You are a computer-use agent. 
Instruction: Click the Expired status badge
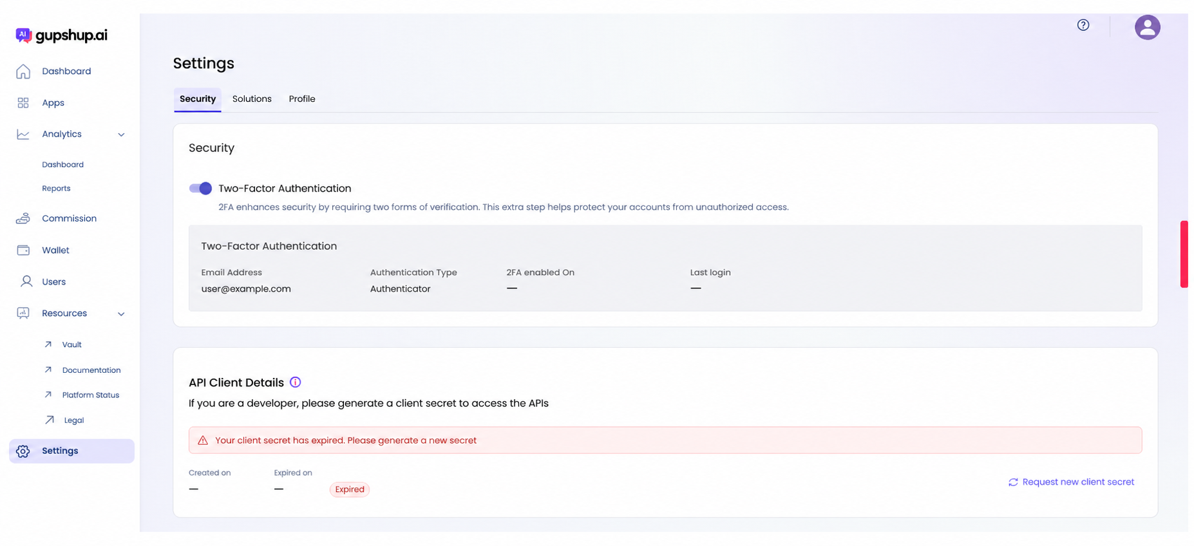click(350, 489)
